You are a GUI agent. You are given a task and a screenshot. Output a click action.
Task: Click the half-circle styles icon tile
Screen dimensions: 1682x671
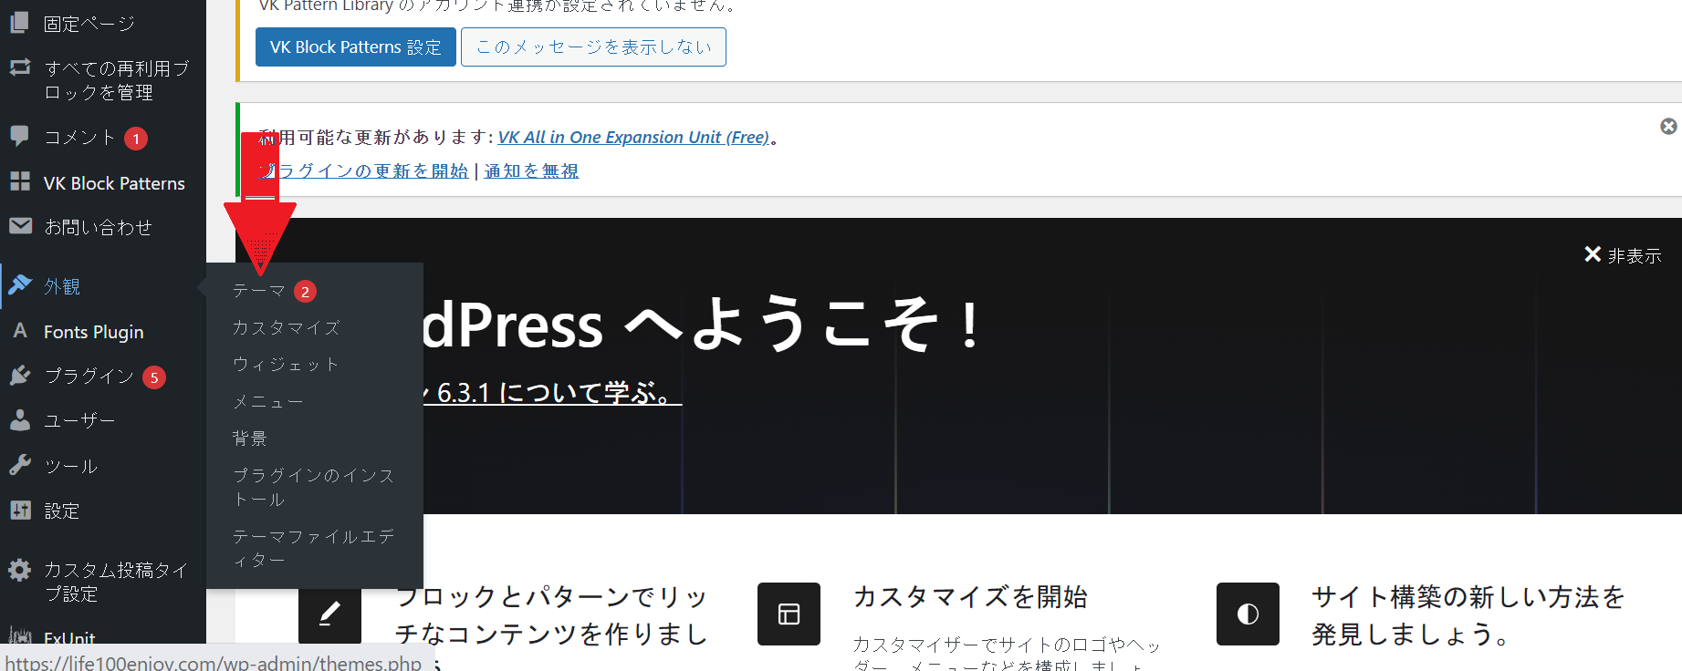(x=1248, y=614)
